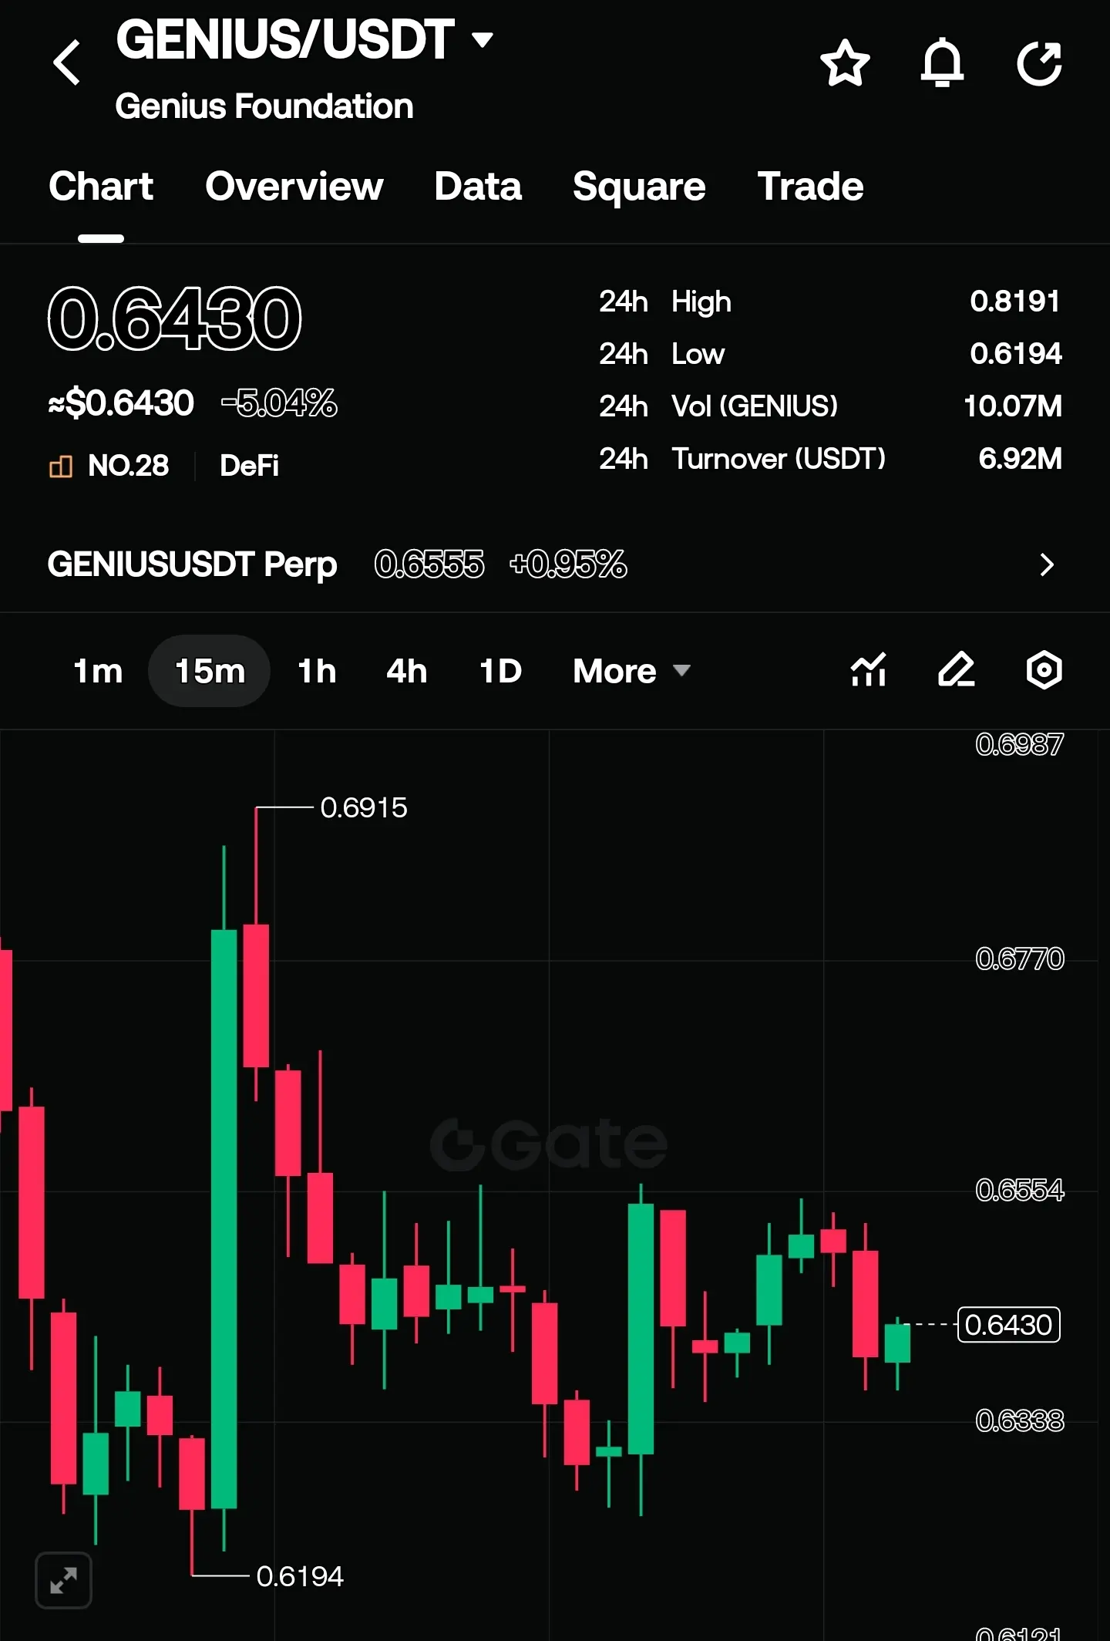Open the Data tab
This screenshot has width=1110, height=1641.
point(478,187)
